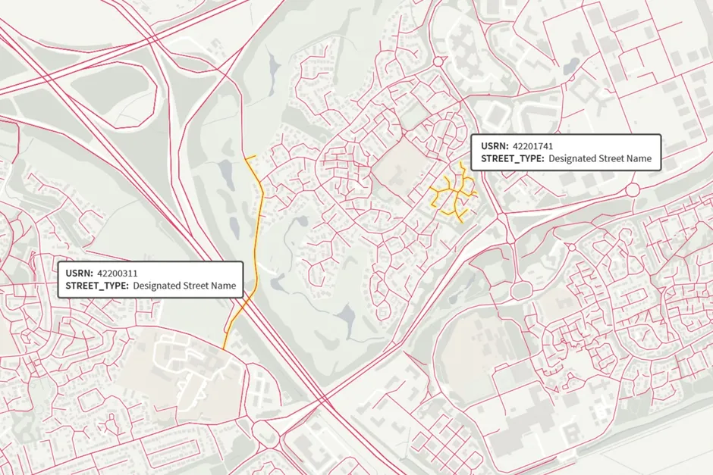Screen dimensions: 713x475
Task: Click the USRN label in the 42200311 popup
Action: tap(79, 273)
